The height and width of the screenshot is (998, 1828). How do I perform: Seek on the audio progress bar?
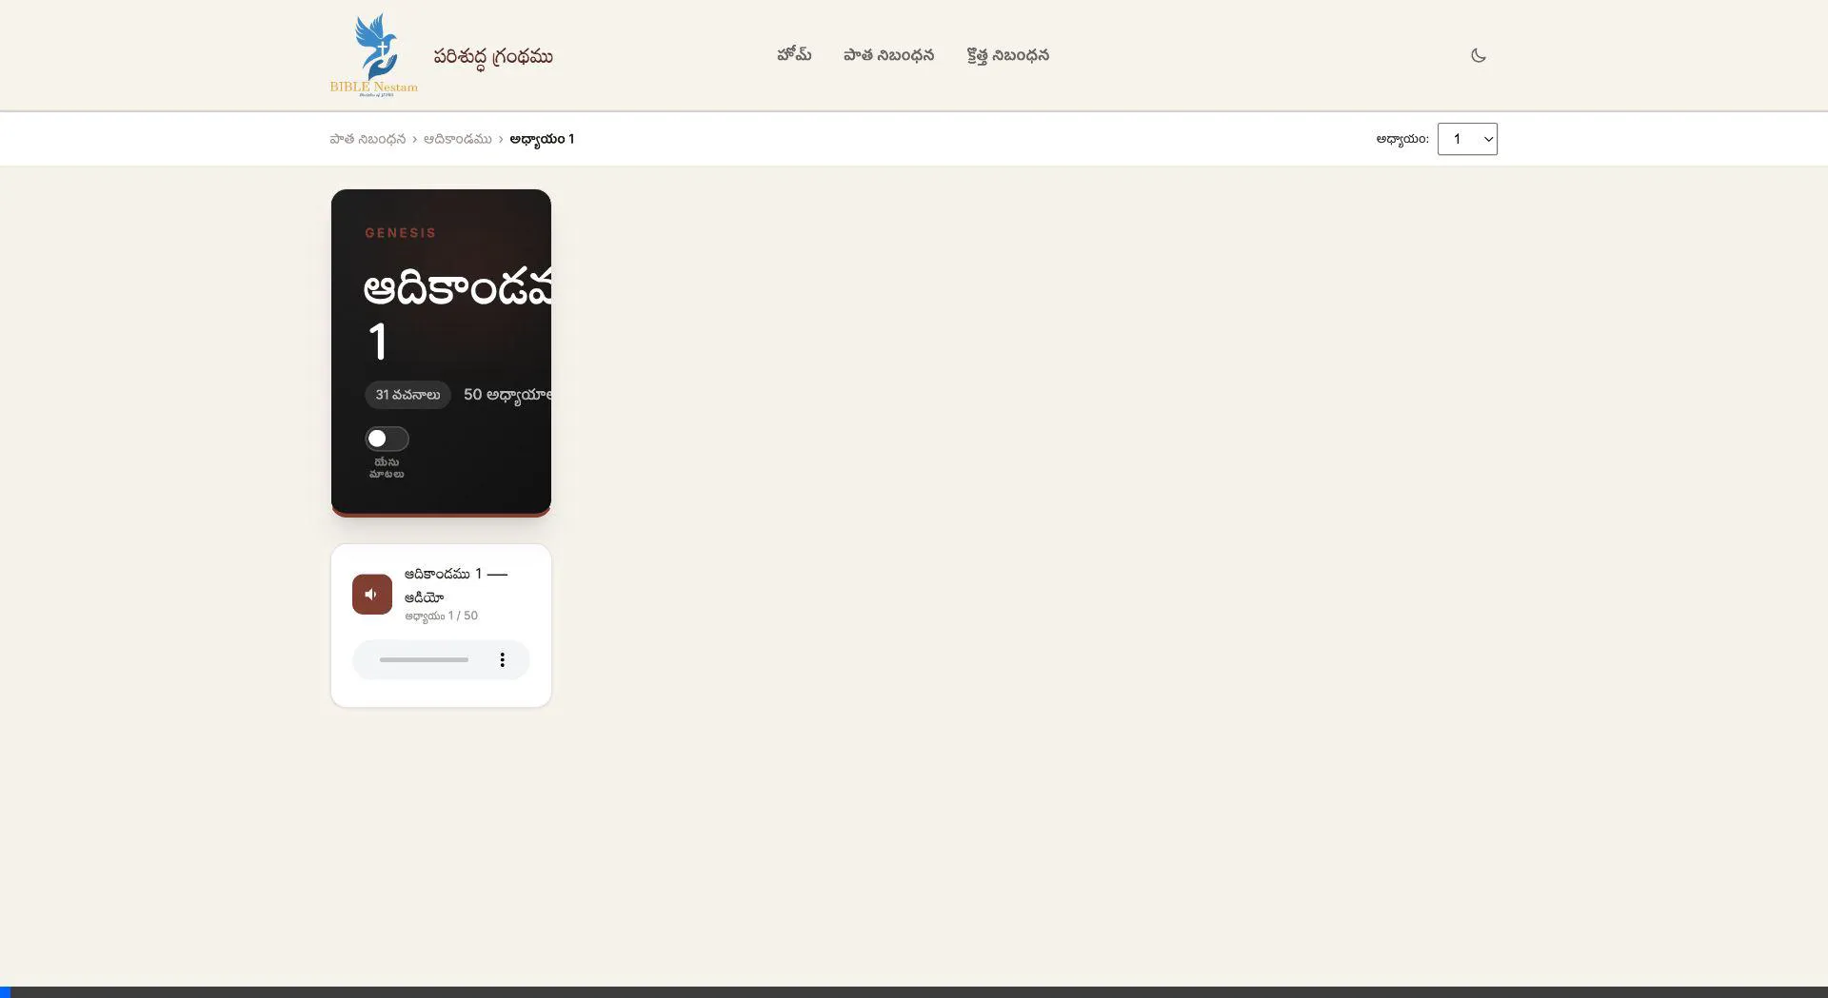pos(424,660)
